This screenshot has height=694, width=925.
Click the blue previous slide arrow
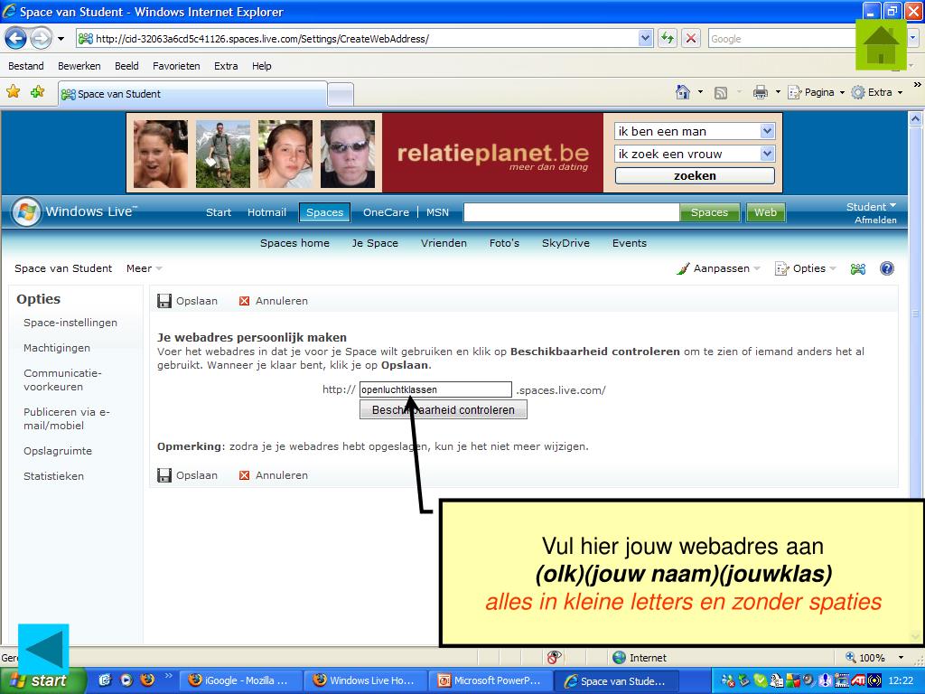coord(43,649)
